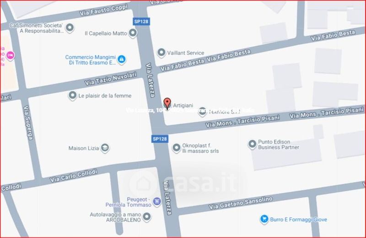Click the Oknoplast f.lli massaro pin

176,148
